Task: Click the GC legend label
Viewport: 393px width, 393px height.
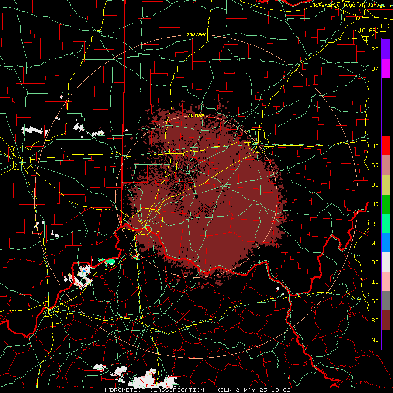Action: point(375,301)
